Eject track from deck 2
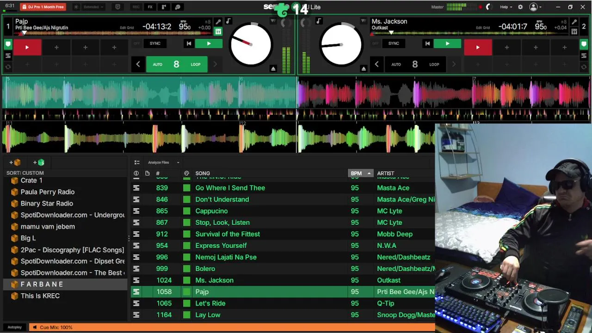The width and height of the screenshot is (592, 333). click(x=364, y=68)
